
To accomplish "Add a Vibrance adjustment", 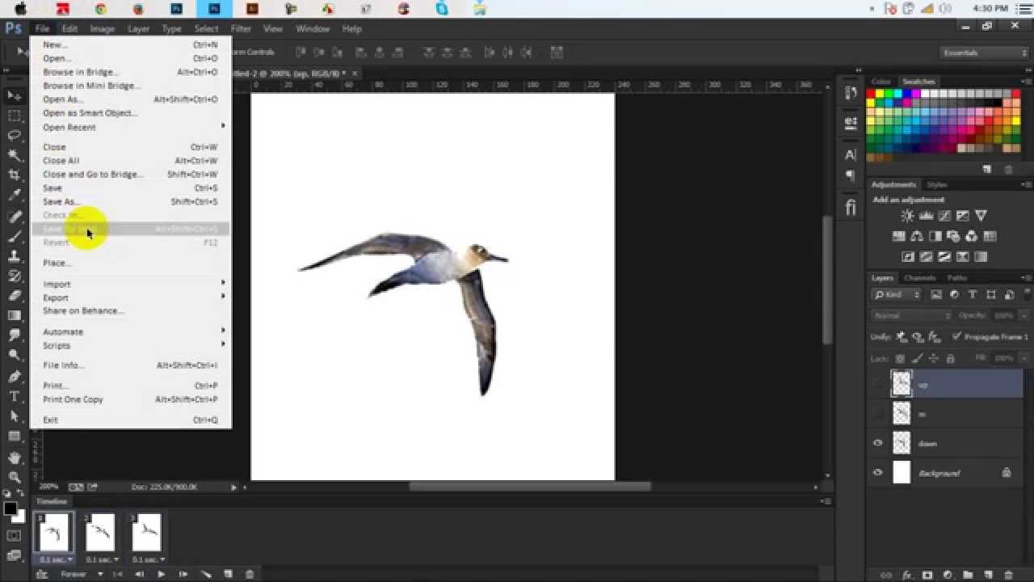I will [x=981, y=216].
